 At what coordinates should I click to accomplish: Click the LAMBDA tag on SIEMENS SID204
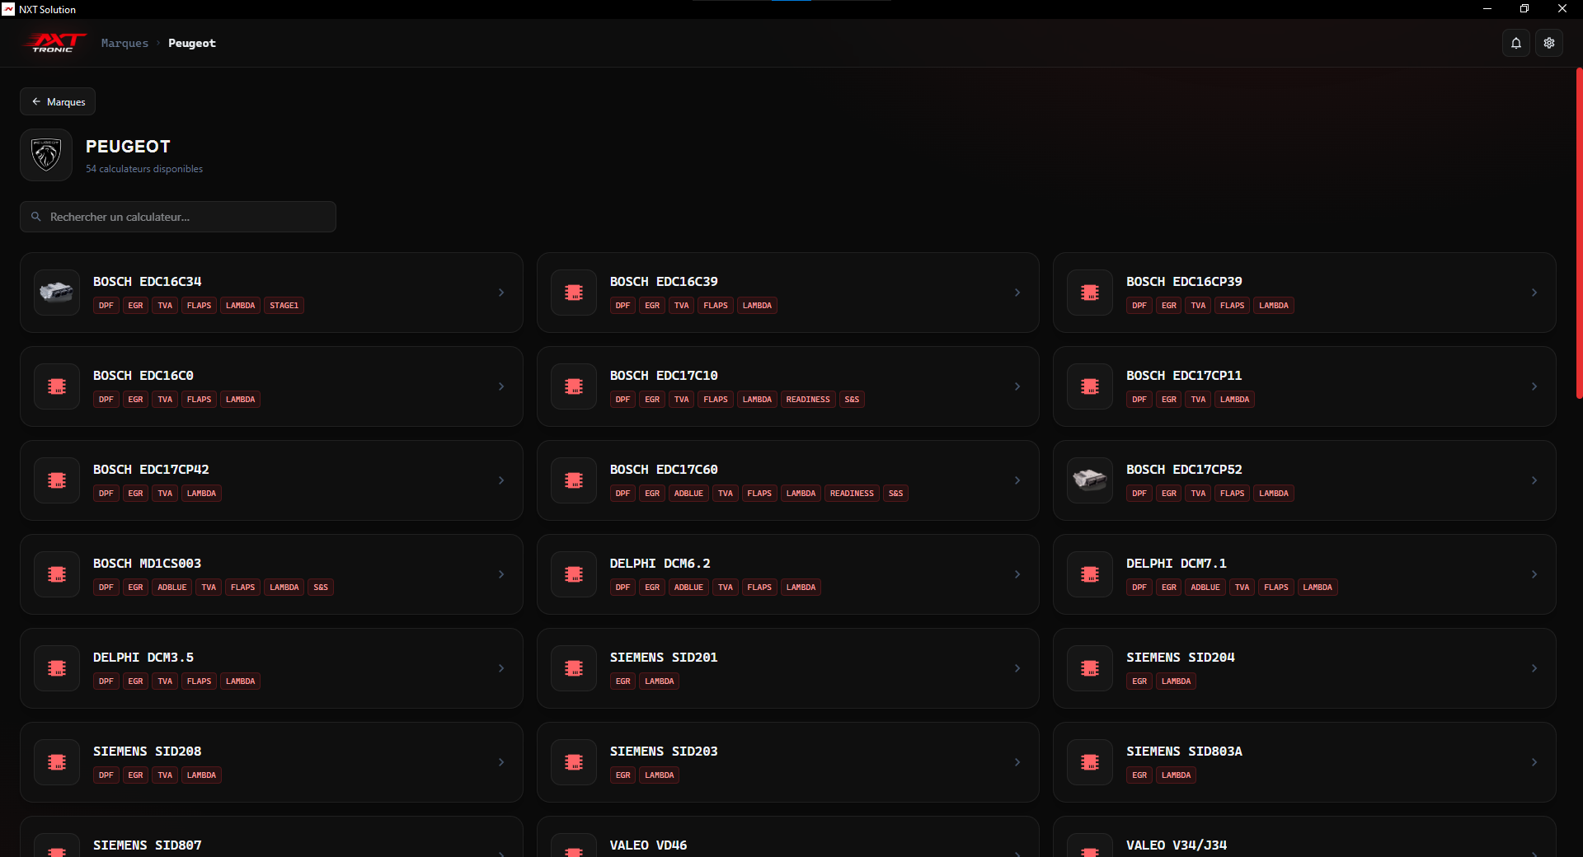pyautogui.click(x=1176, y=681)
